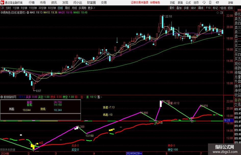Toggle the right sidebar panel icon
The image size is (241, 155).
coord(221,13)
